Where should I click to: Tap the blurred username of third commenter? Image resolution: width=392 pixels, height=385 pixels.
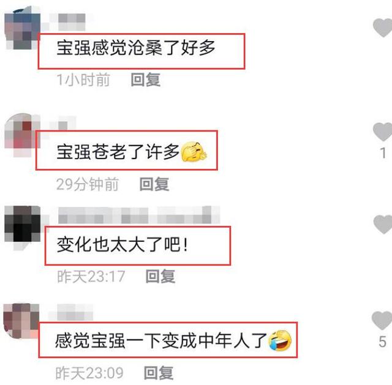tap(139, 215)
